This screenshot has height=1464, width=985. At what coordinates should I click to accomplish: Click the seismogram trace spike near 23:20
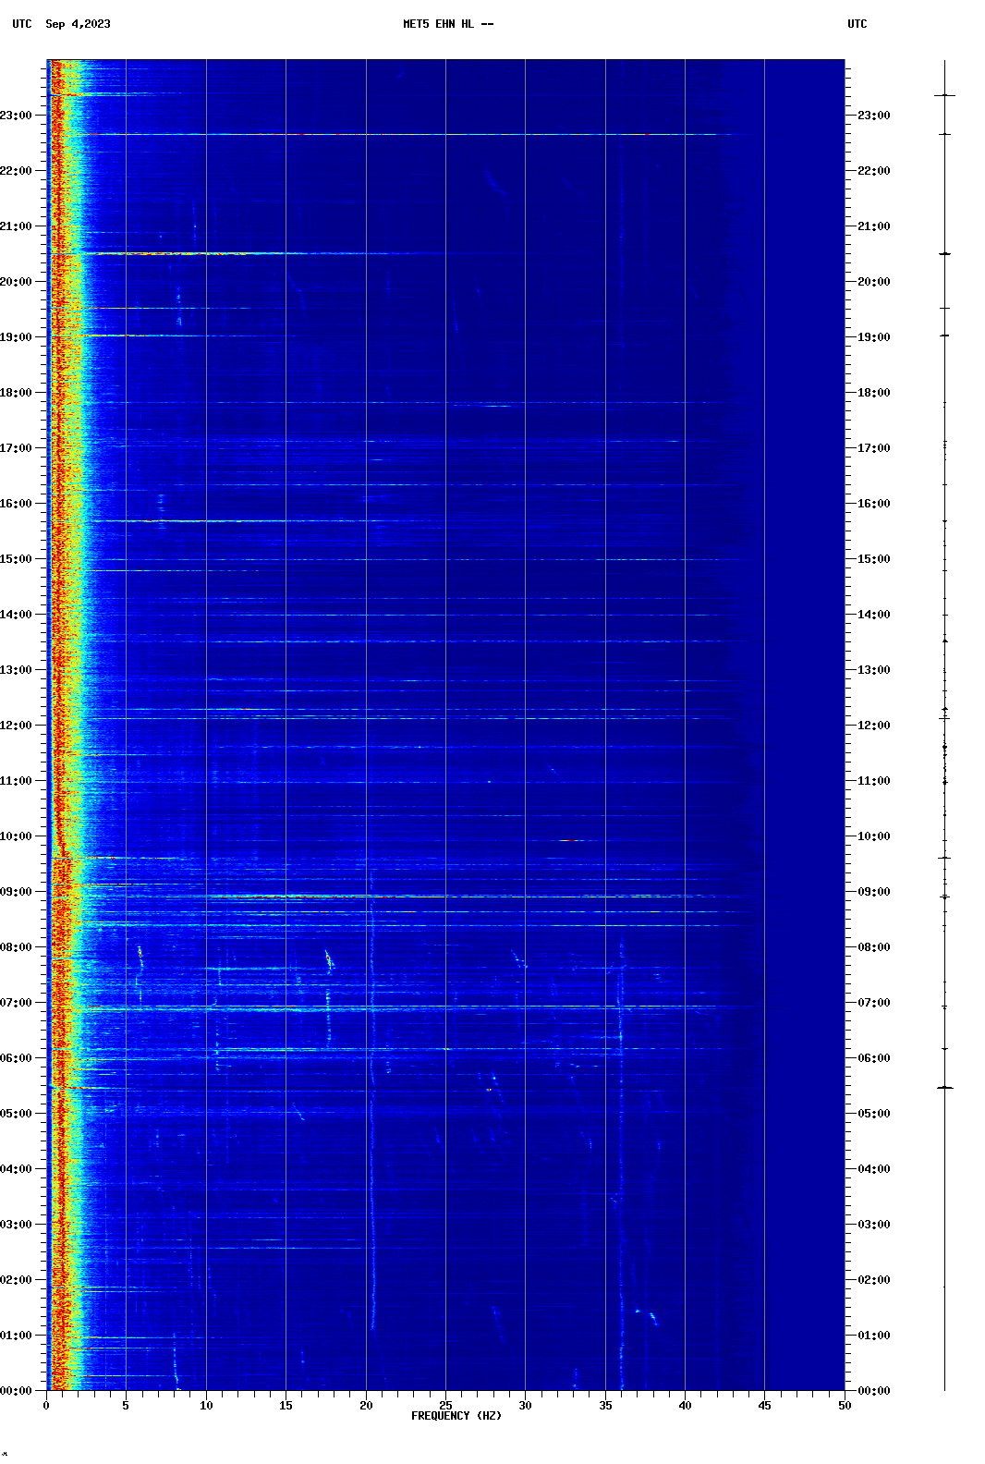[944, 95]
